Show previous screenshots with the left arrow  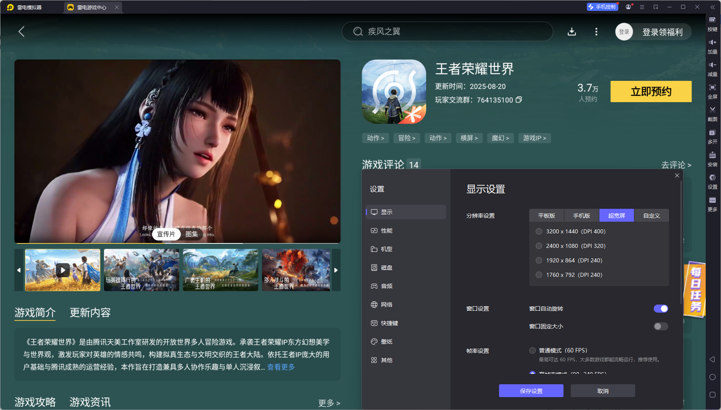[x=19, y=270]
